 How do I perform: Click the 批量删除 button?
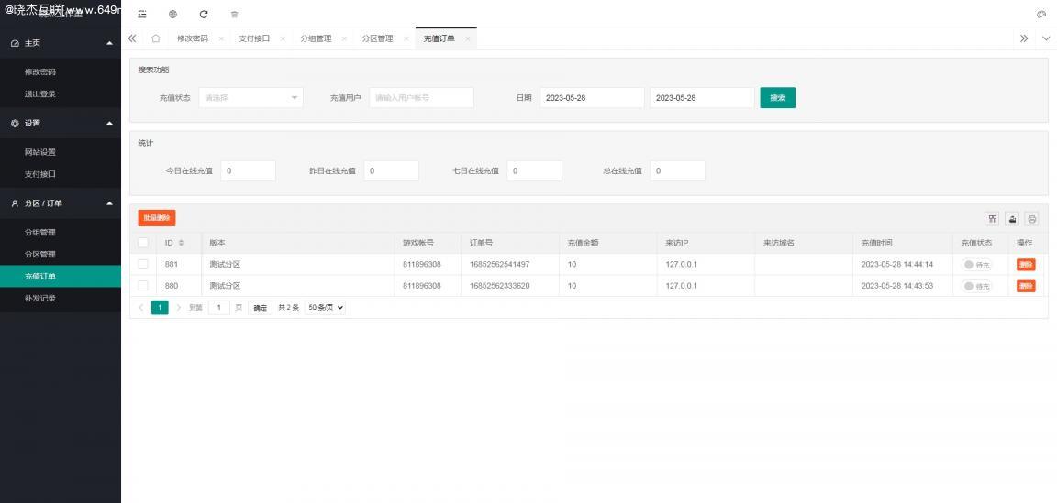(156, 218)
